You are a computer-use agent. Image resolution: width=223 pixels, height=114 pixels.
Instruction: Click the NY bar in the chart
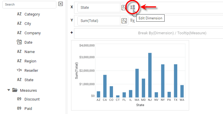[163, 81]
